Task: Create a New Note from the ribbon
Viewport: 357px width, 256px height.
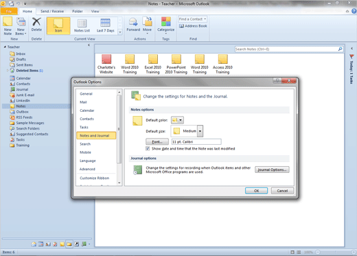Action: pyautogui.click(x=8, y=26)
